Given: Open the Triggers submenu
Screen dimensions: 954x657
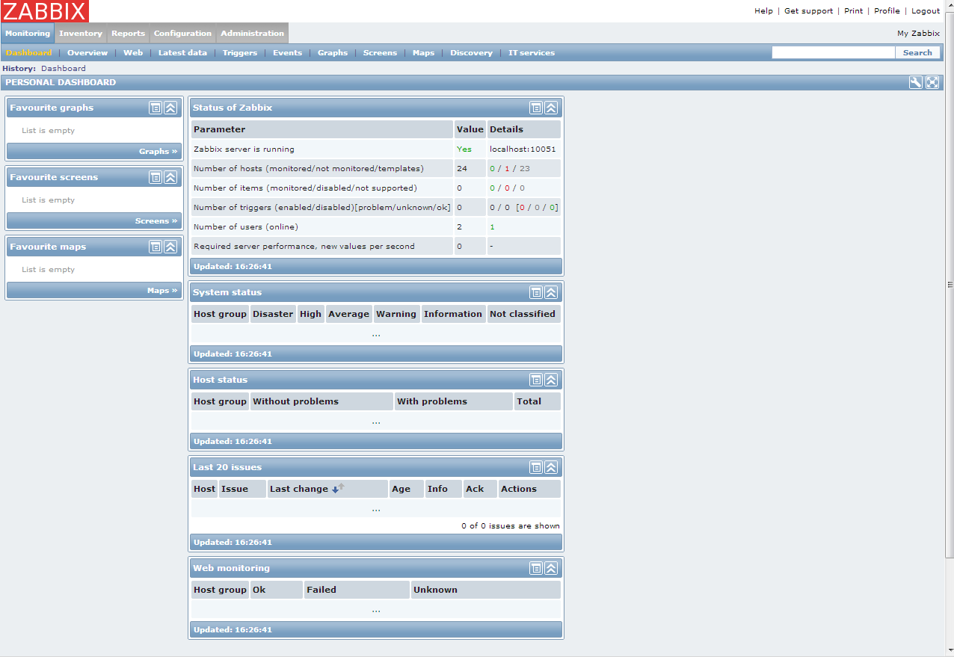Looking at the screenshot, I should (x=240, y=52).
